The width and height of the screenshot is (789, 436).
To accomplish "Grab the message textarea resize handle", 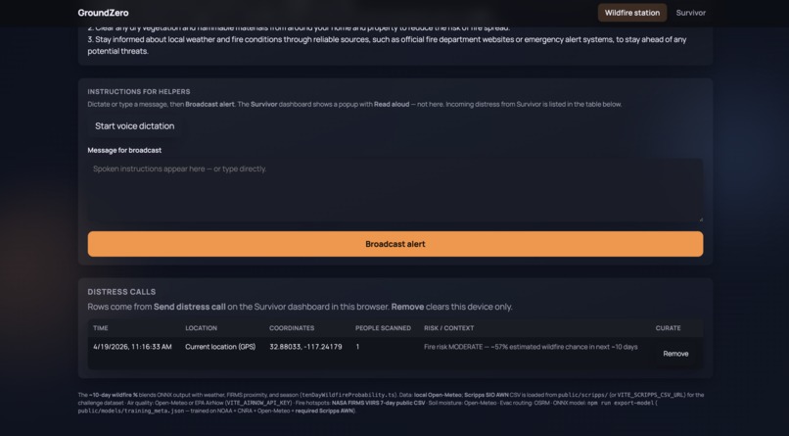I will [x=700, y=219].
